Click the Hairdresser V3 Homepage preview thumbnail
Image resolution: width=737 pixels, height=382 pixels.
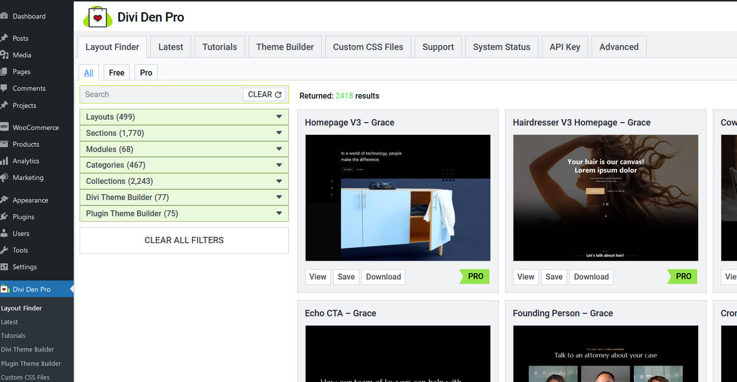(606, 198)
